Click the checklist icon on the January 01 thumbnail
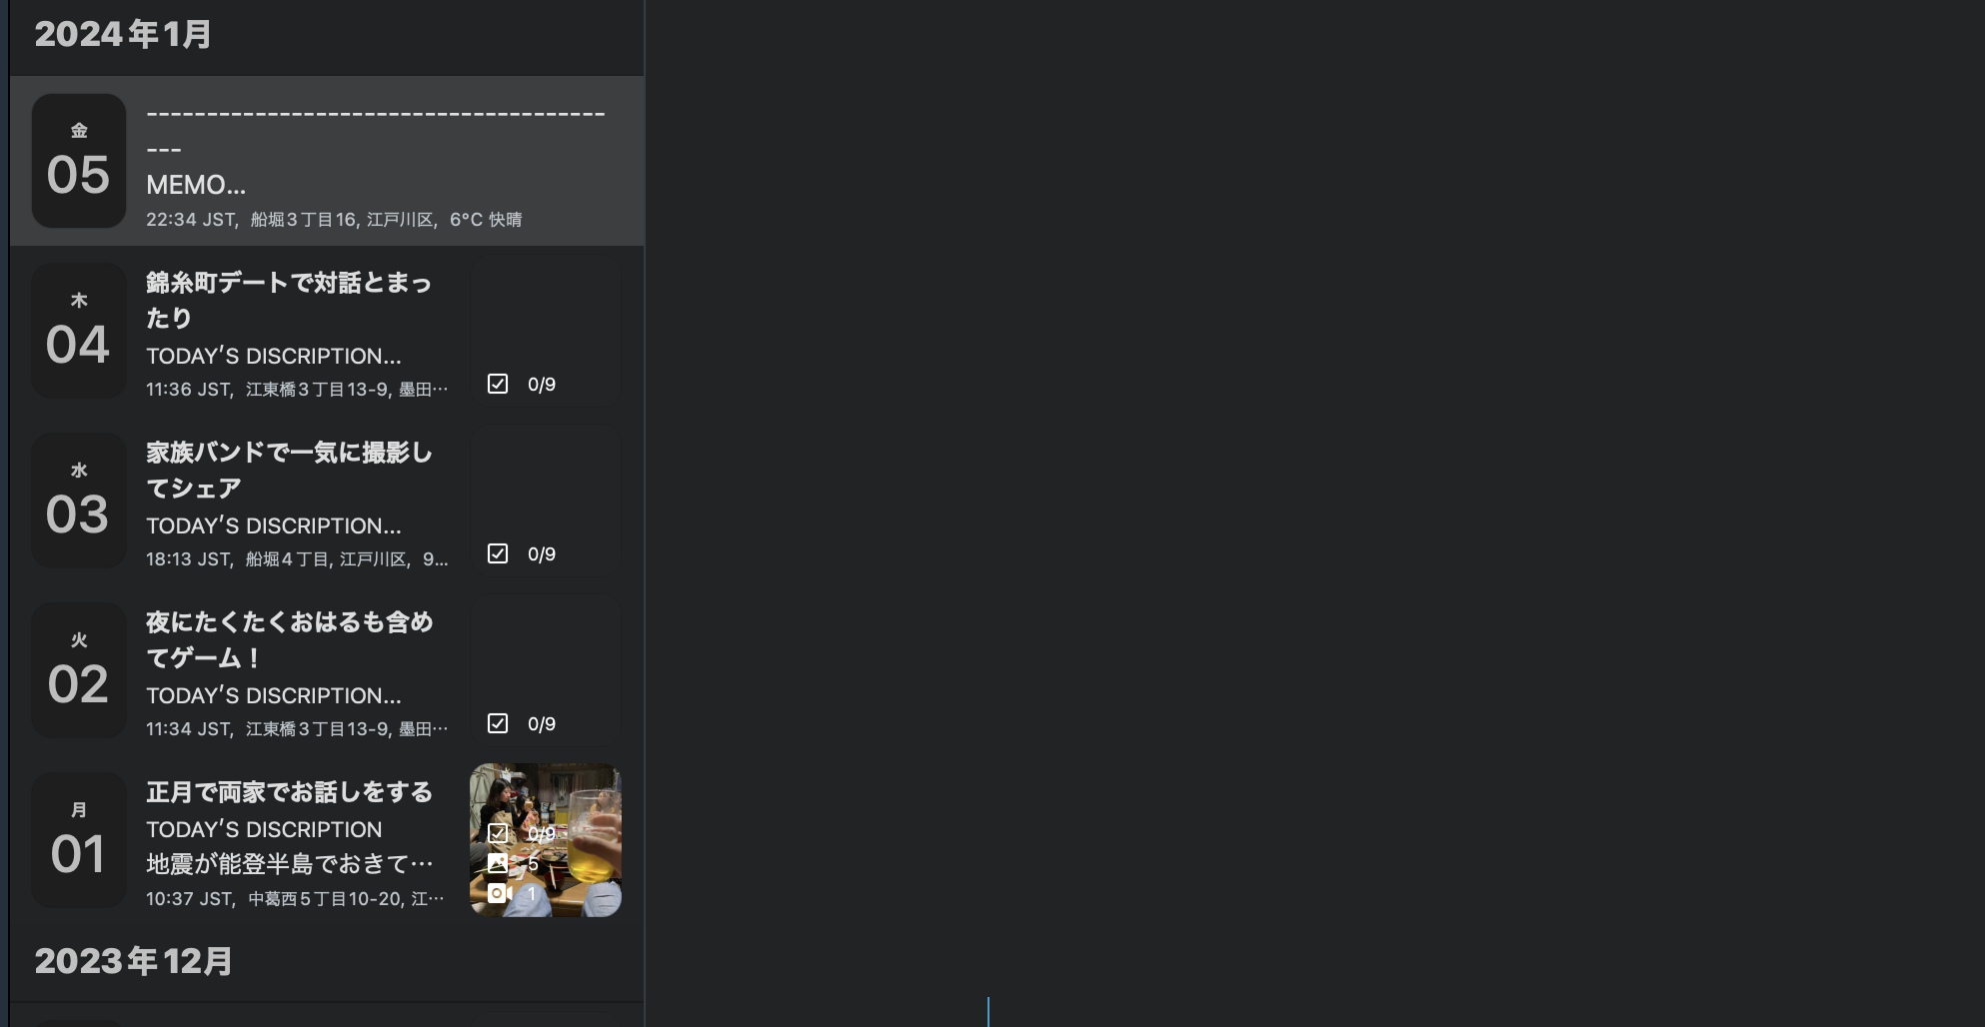This screenshot has width=1985, height=1027. 498,833
